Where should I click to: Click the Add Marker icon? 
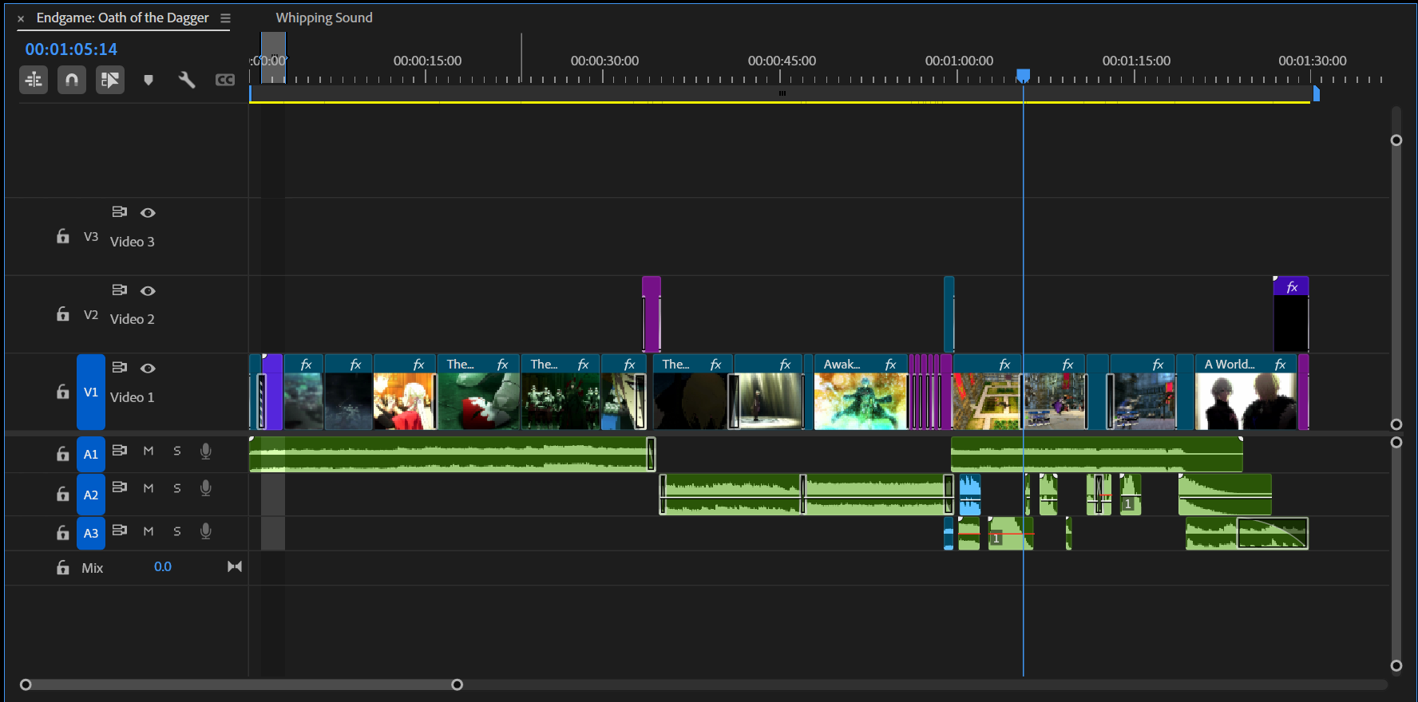[148, 80]
